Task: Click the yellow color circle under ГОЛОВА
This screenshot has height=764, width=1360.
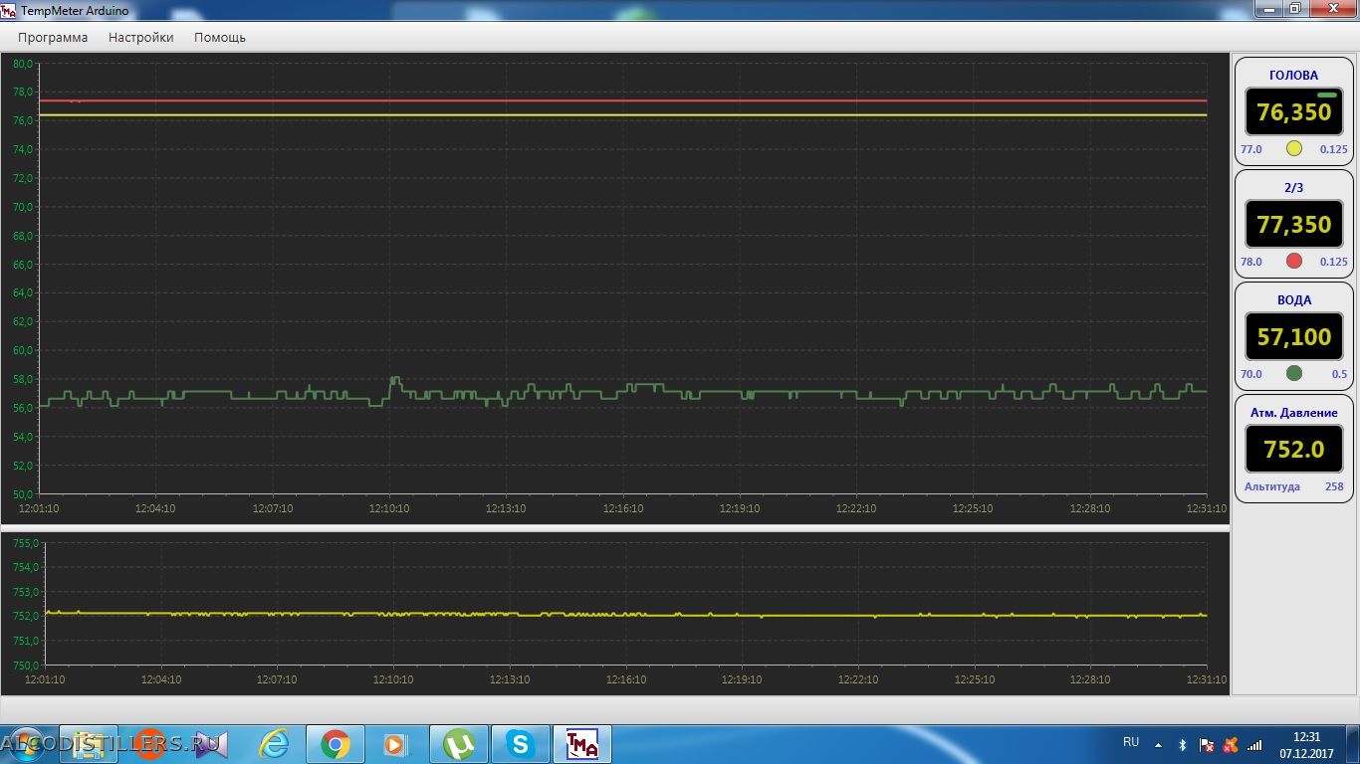Action: coord(1294,149)
